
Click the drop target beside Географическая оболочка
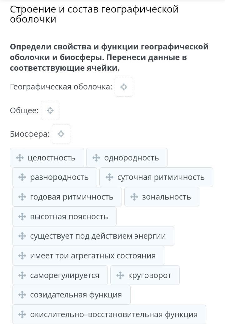(124, 87)
